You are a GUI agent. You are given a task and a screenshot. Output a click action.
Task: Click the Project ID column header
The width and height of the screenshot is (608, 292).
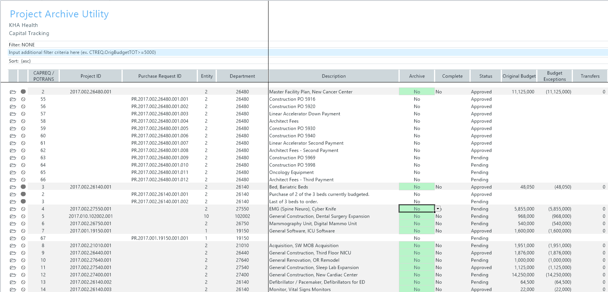coord(91,76)
